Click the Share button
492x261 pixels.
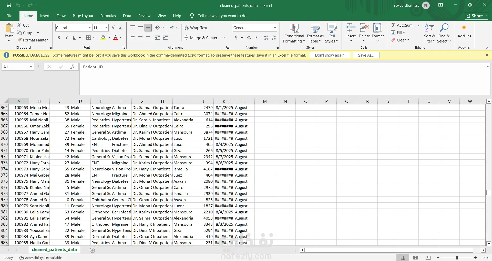coord(477,16)
